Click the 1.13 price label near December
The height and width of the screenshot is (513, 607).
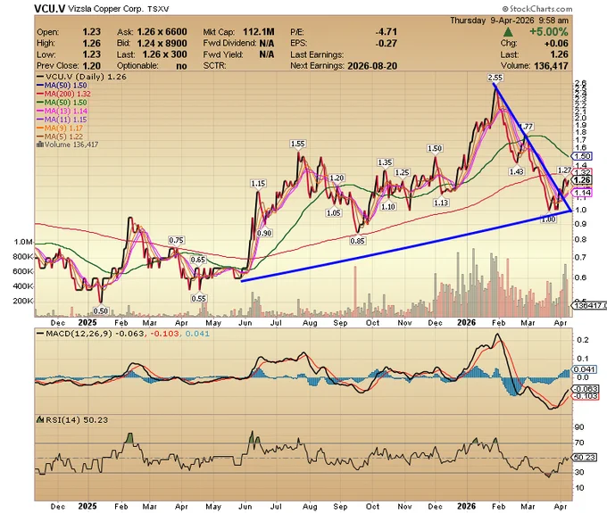(441, 203)
